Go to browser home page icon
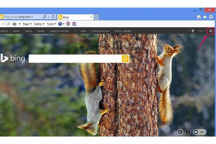The height and width of the screenshot is (144, 216). [x=199, y=17]
